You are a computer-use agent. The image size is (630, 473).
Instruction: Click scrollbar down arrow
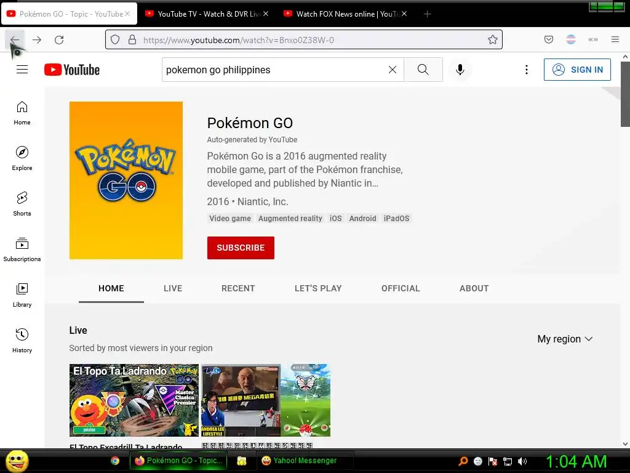pyautogui.click(x=625, y=444)
